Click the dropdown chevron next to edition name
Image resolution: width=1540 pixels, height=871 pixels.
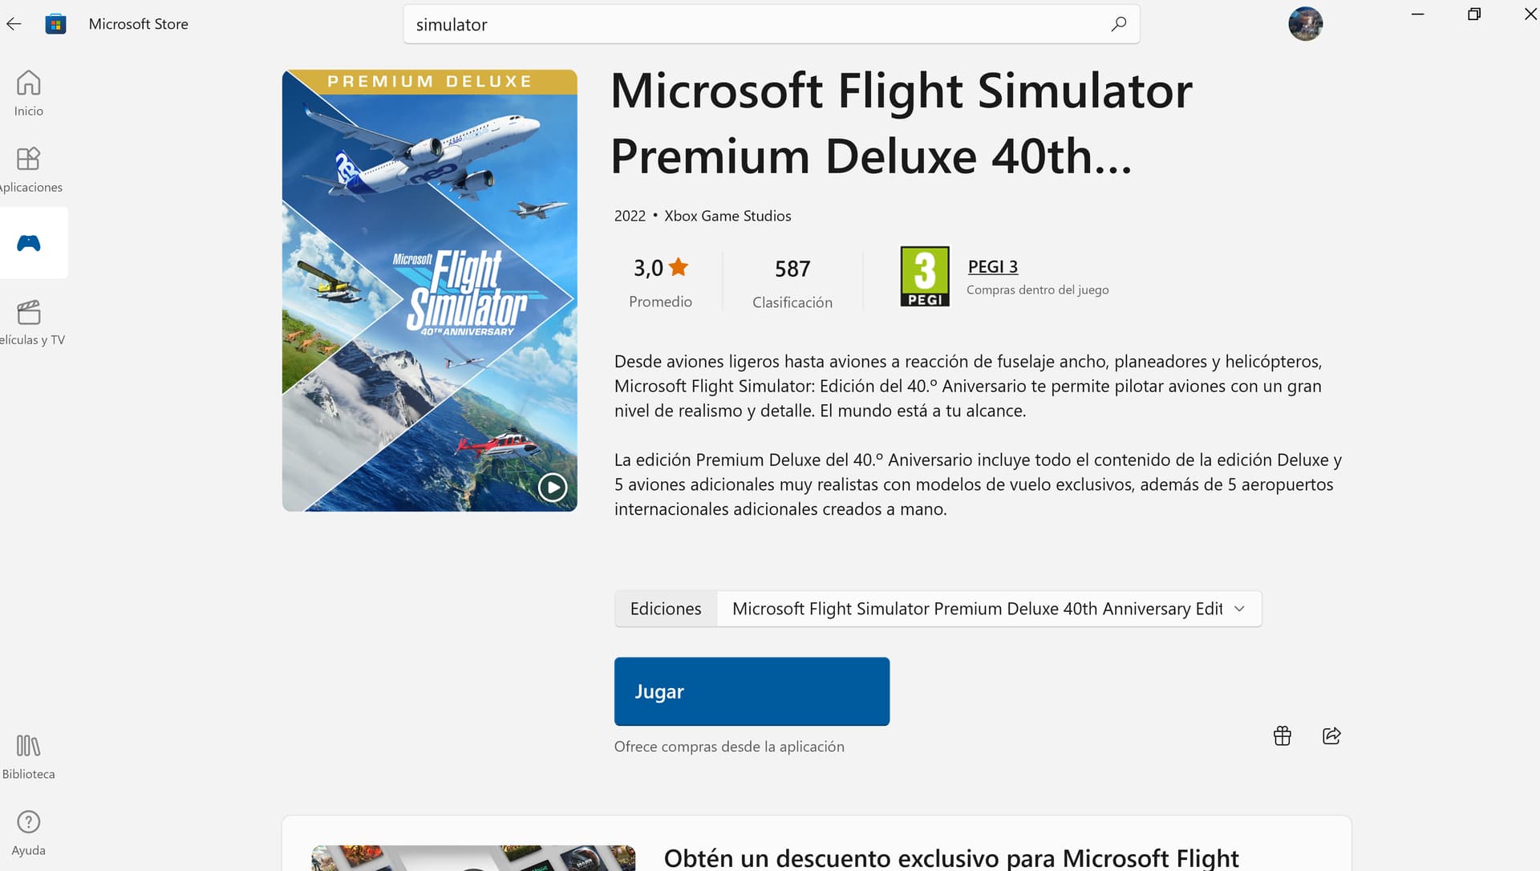[1239, 609]
